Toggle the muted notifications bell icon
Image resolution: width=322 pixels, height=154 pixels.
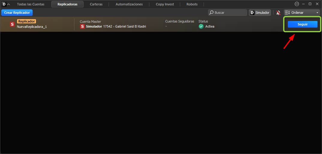pyautogui.click(x=278, y=13)
